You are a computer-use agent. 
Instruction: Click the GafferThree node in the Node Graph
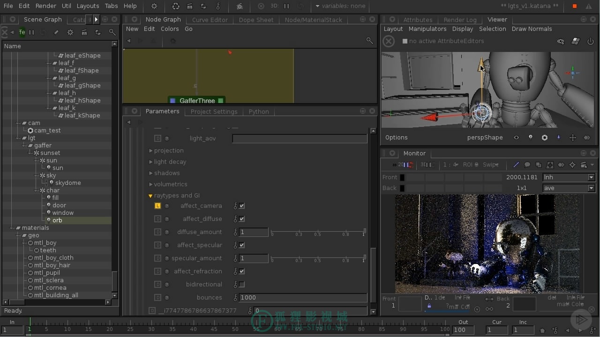(197, 101)
